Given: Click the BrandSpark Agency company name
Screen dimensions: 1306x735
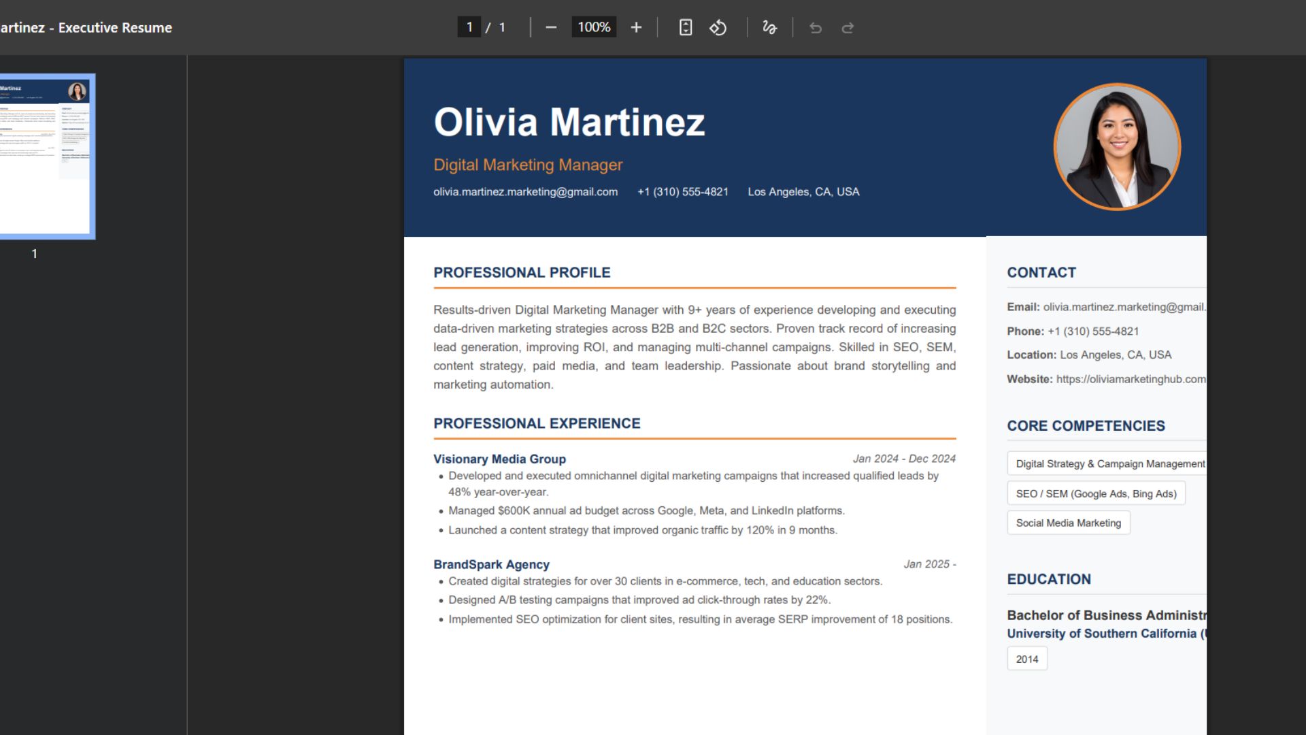Looking at the screenshot, I should [491, 564].
